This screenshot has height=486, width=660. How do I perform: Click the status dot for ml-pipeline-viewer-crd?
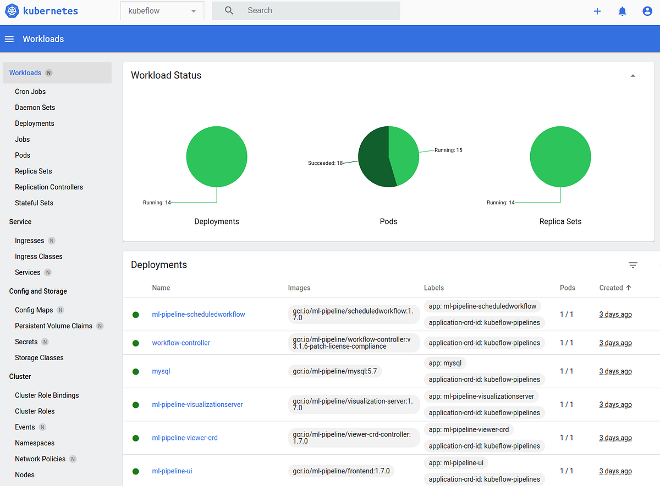(136, 438)
